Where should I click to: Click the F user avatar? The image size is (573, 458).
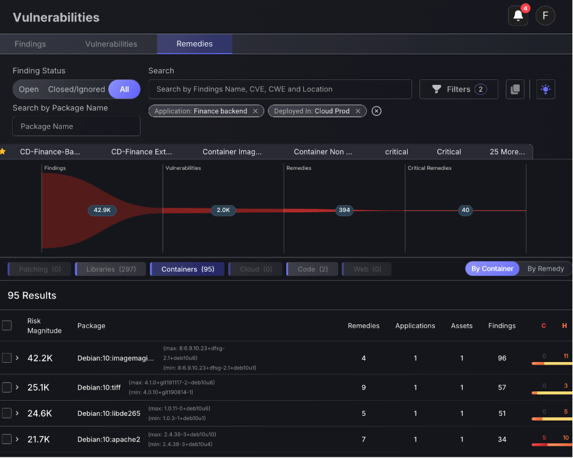pyautogui.click(x=545, y=15)
